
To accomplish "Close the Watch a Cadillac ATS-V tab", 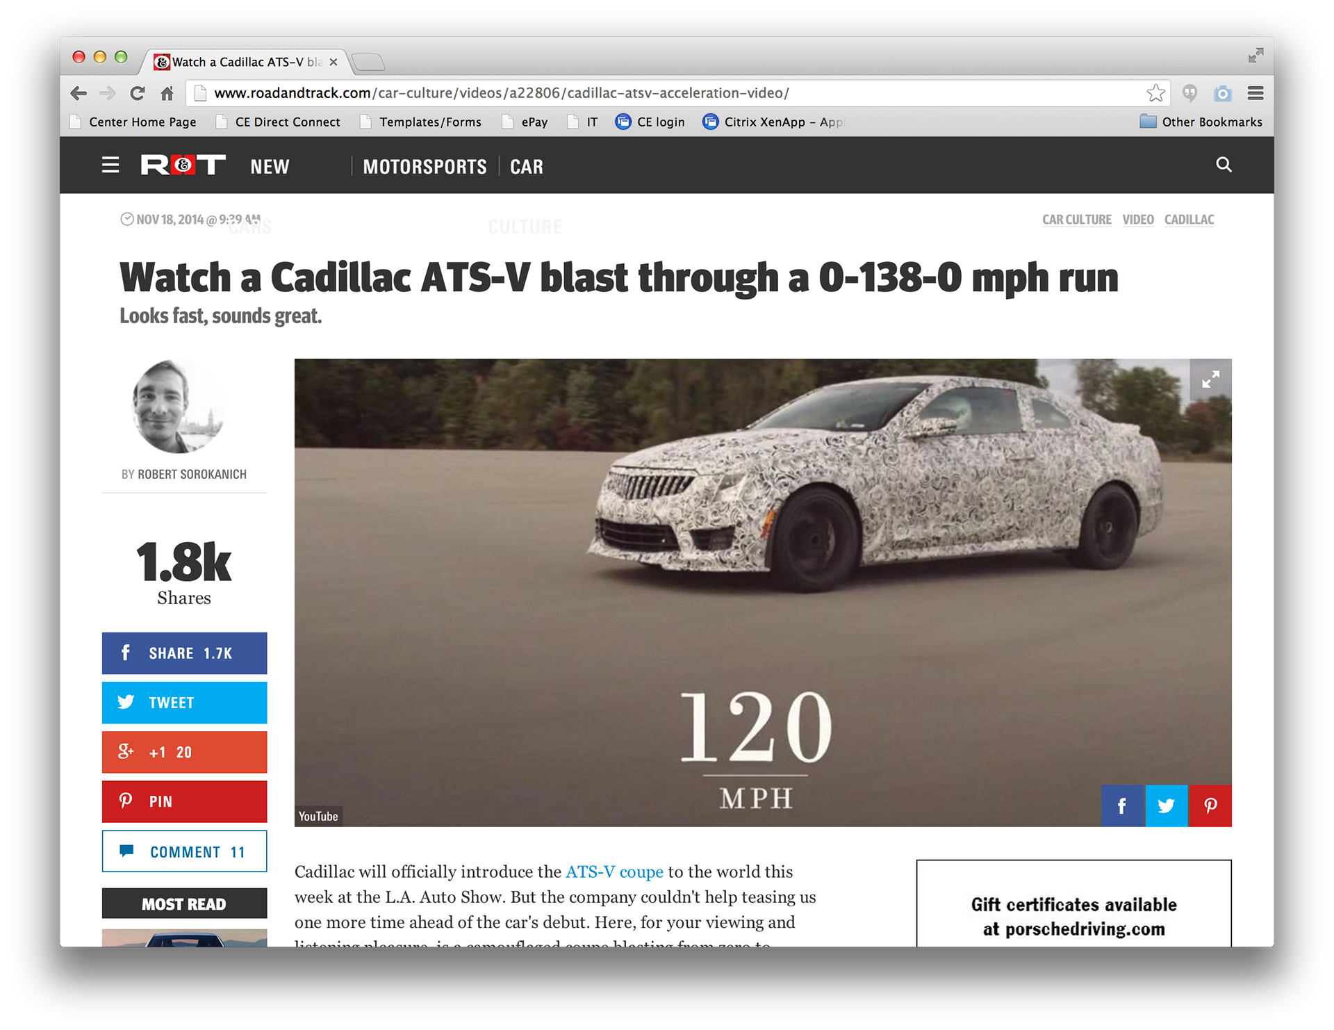I will [333, 62].
